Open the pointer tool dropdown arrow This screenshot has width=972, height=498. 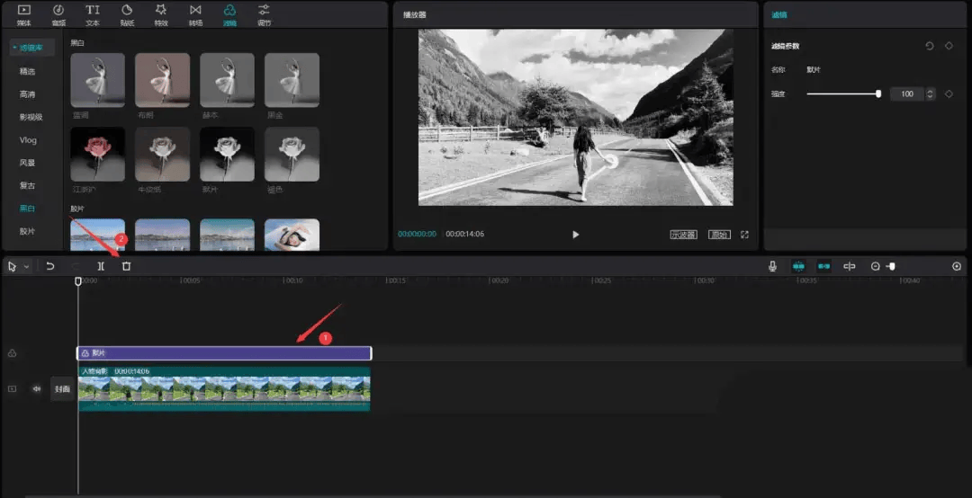click(26, 266)
